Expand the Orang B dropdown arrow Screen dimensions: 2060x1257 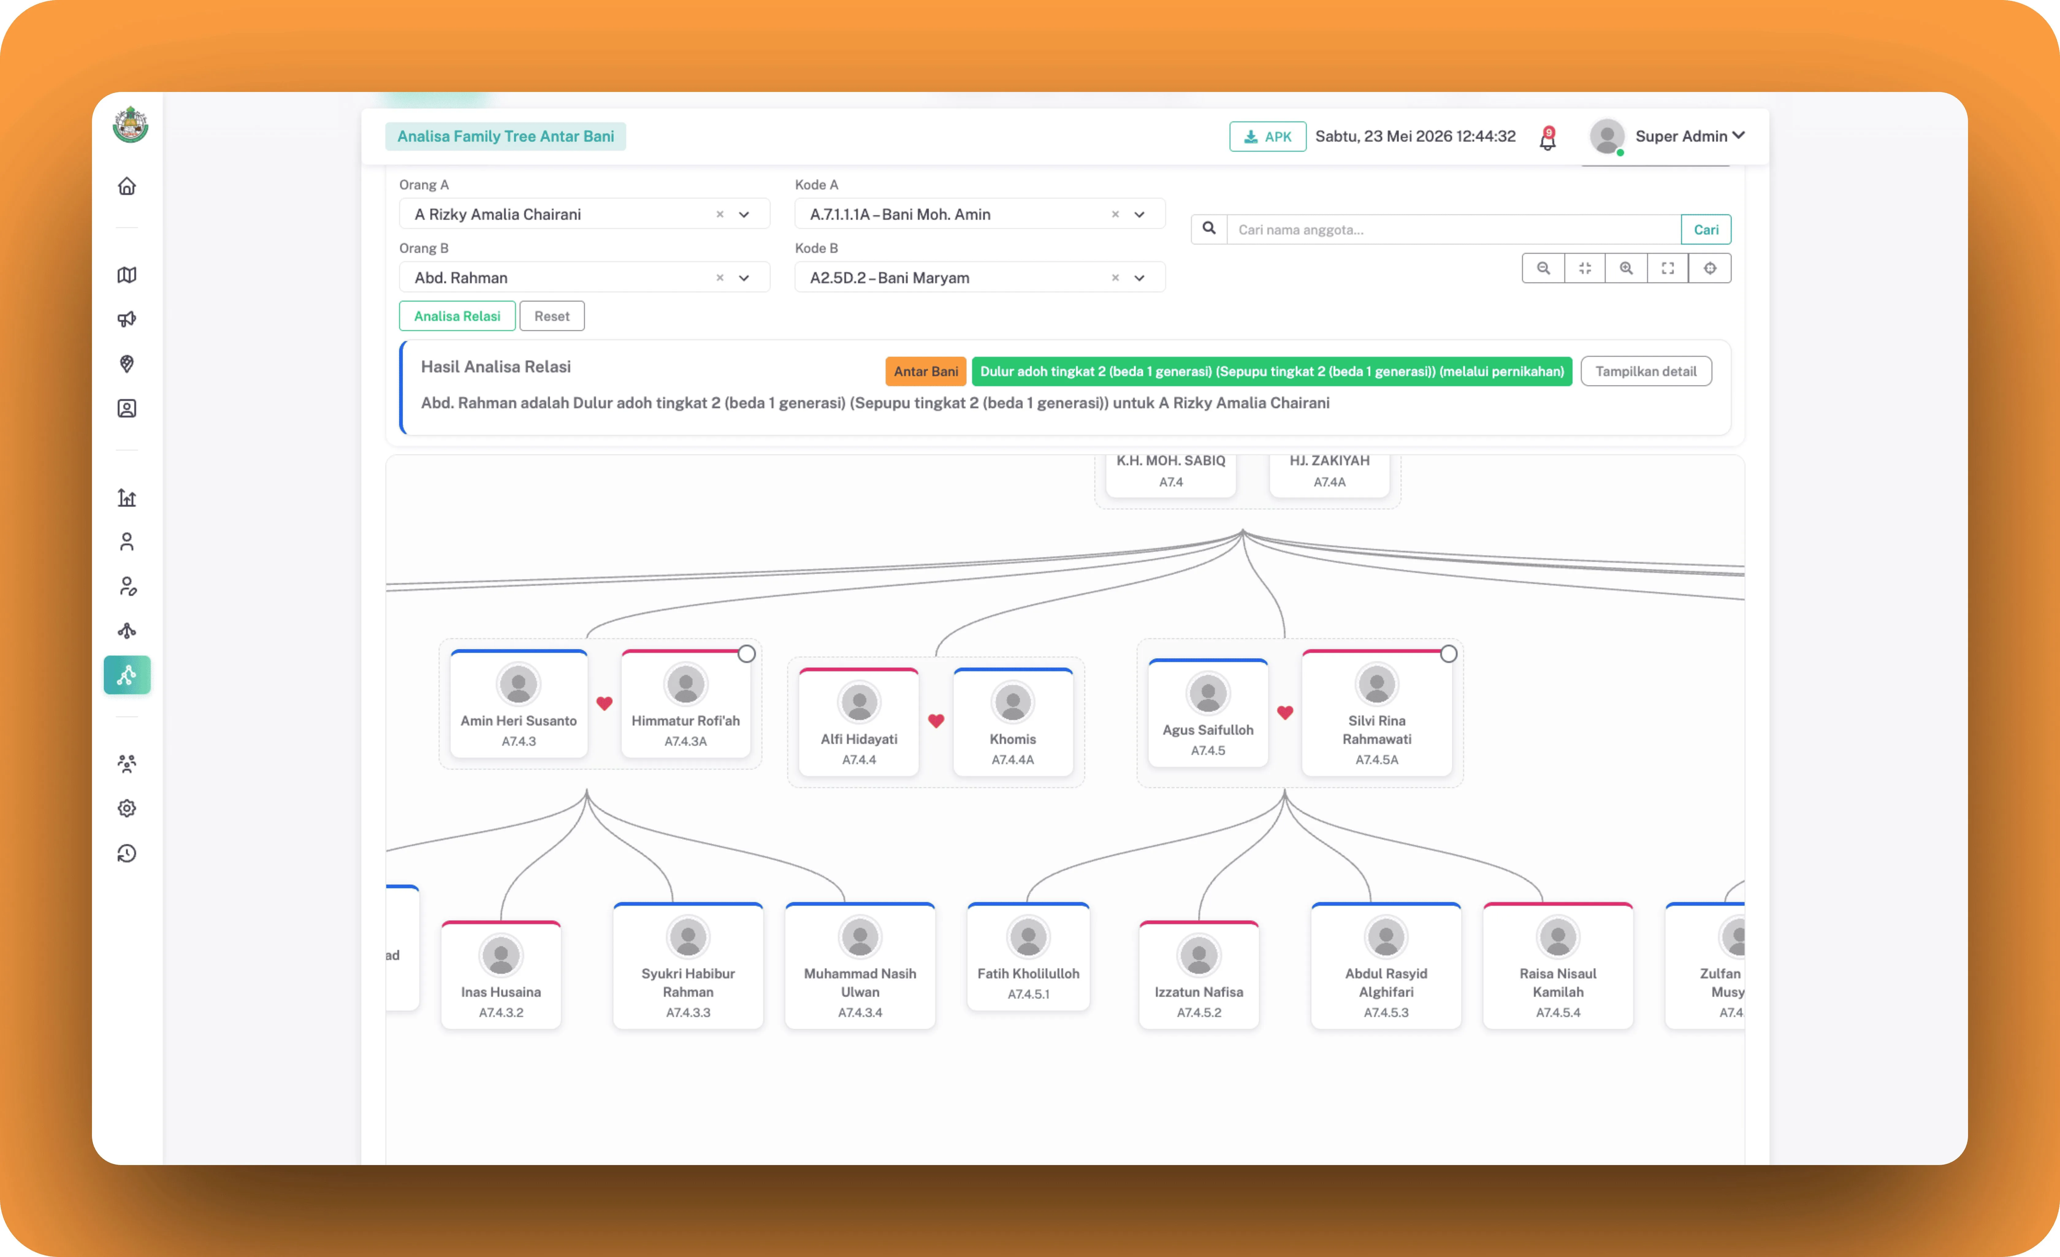[744, 278]
